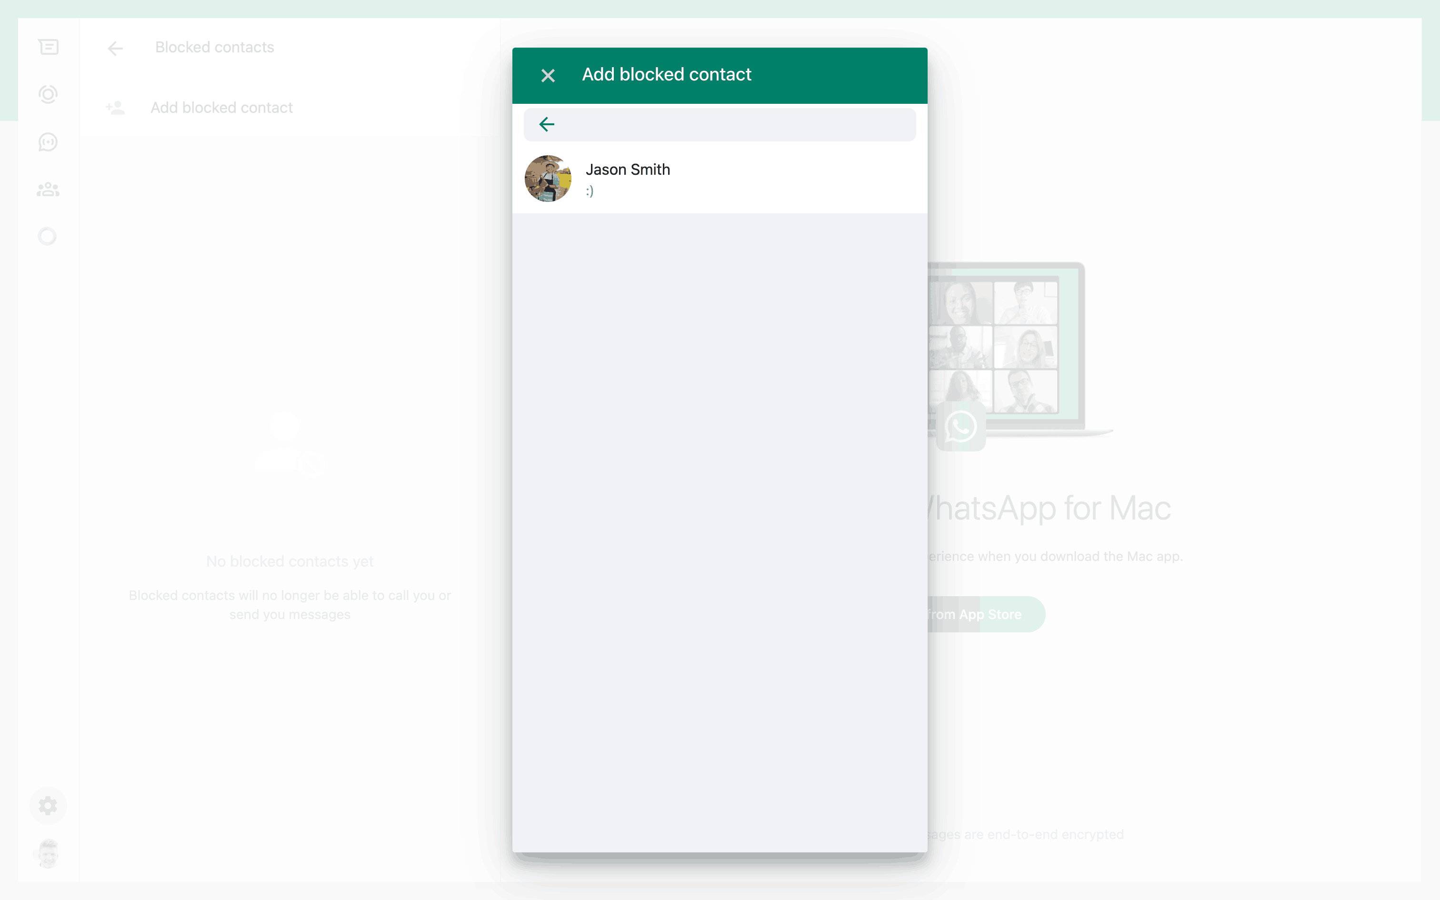Open the Channels speech-bubble icon

tap(48, 142)
